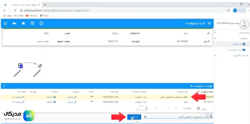Close the current browser tab
Image resolution: width=250 pixels, height=124 pixels.
(39, 5)
